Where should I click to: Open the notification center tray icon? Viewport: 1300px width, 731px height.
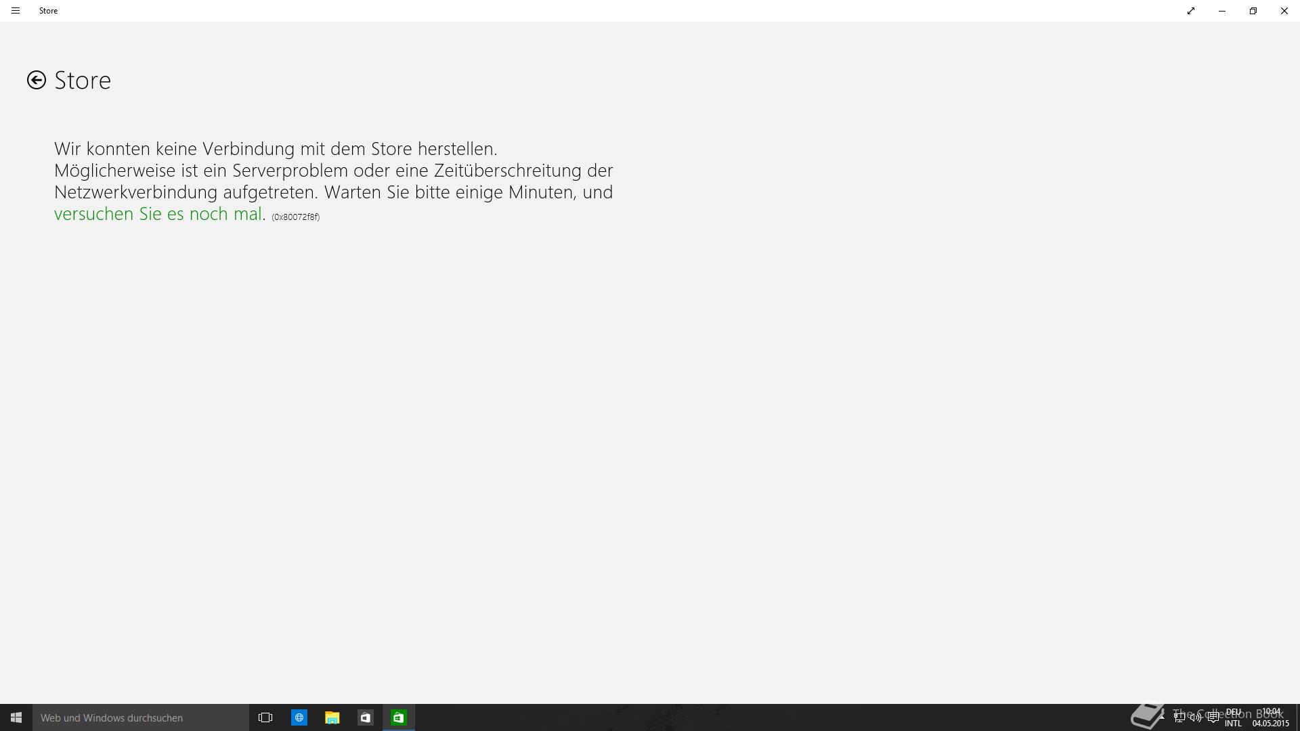coord(1213,717)
